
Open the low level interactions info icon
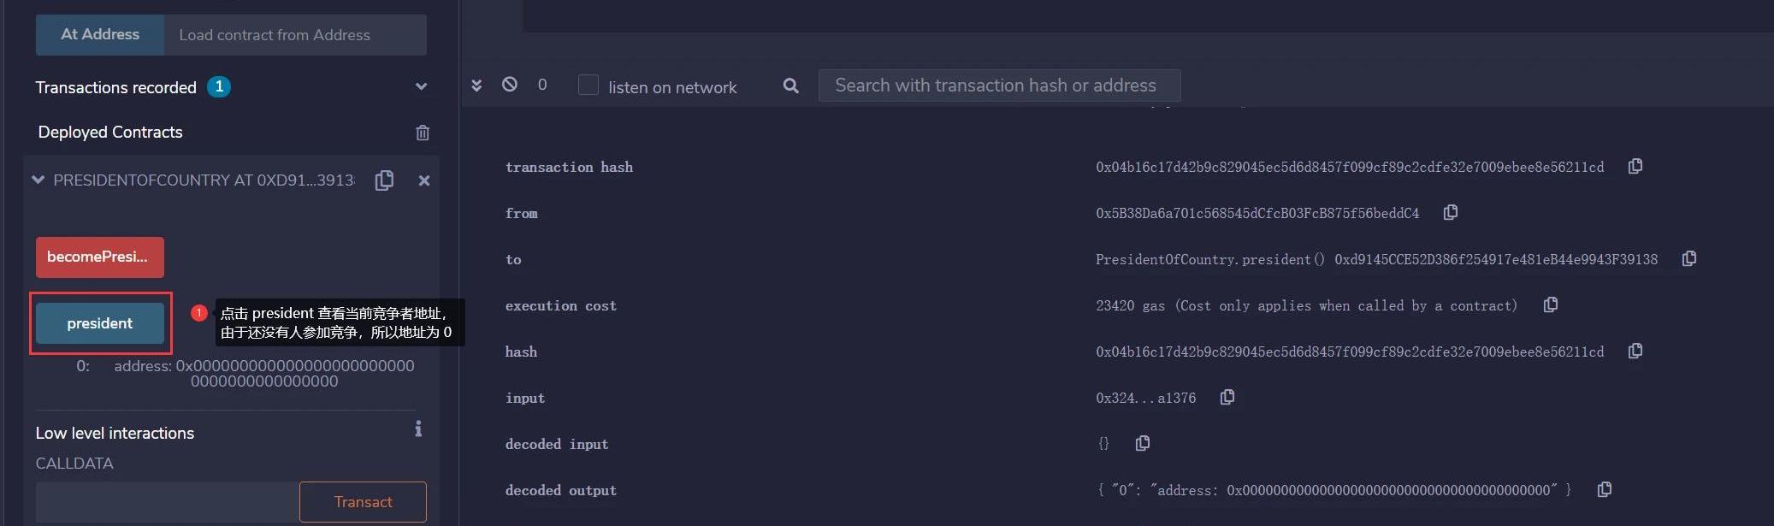tap(418, 428)
